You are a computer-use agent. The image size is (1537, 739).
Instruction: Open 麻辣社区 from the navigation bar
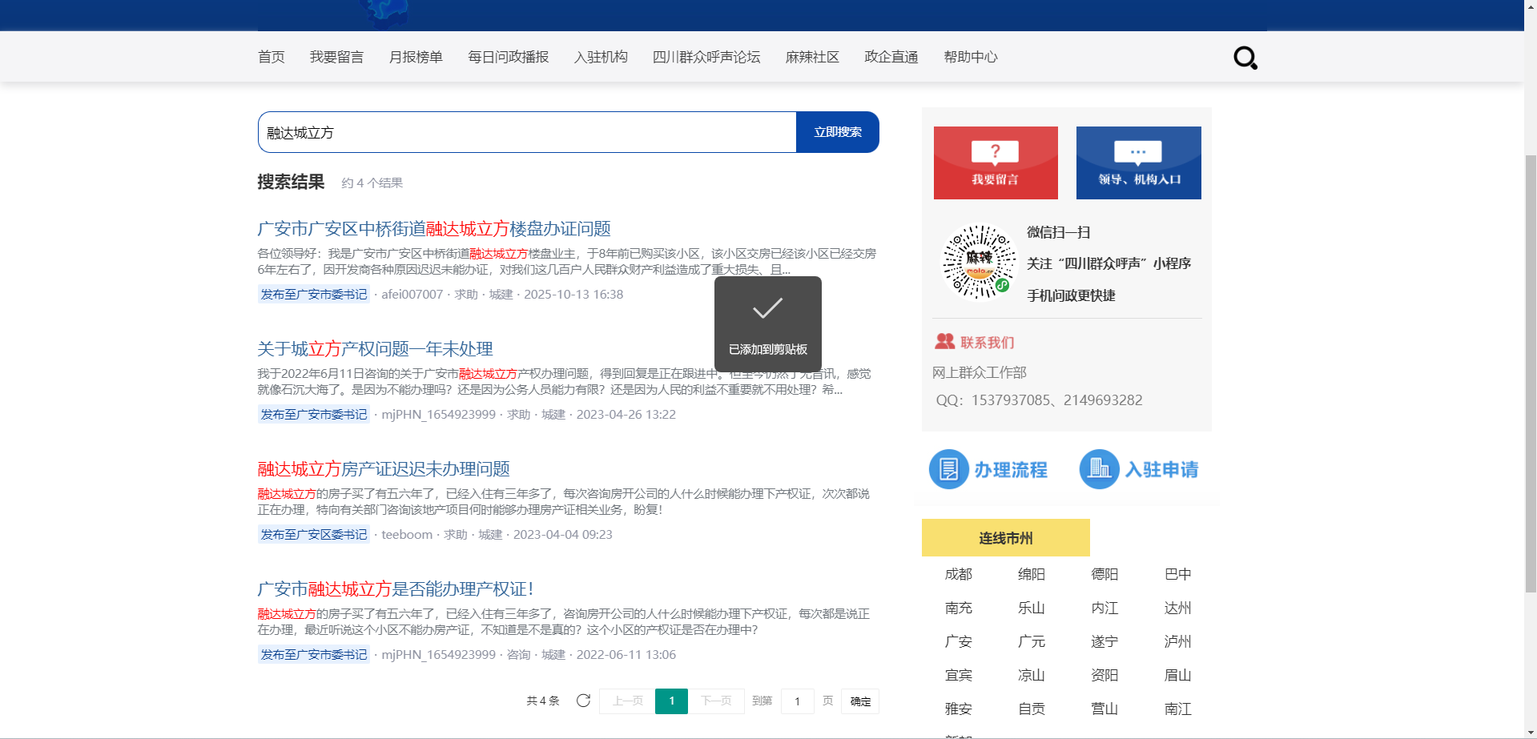[x=812, y=57]
